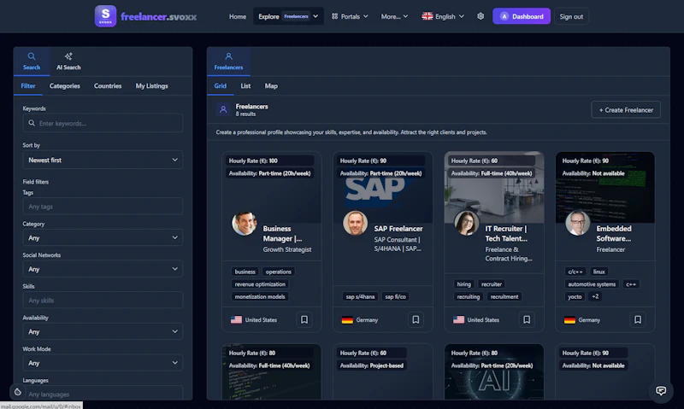Click the Tags input field
Image resolution: width=684 pixels, height=409 pixels.
(x=103, y=207)
